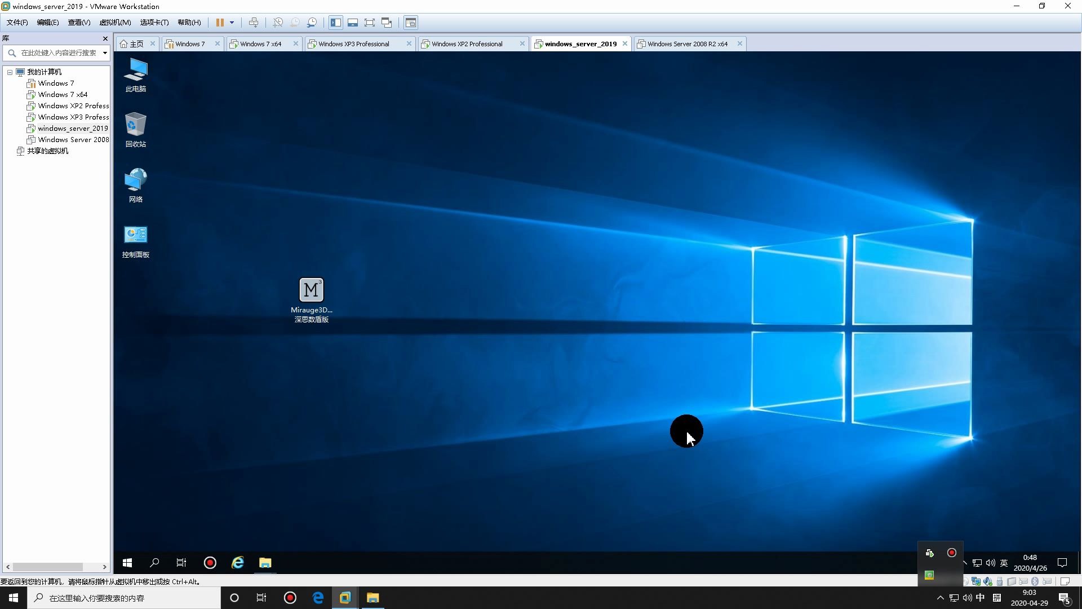This screenshot has width=1082, height=609.
Task: Click library scrollbar right arrow
Action: click(x=105, y=567)
